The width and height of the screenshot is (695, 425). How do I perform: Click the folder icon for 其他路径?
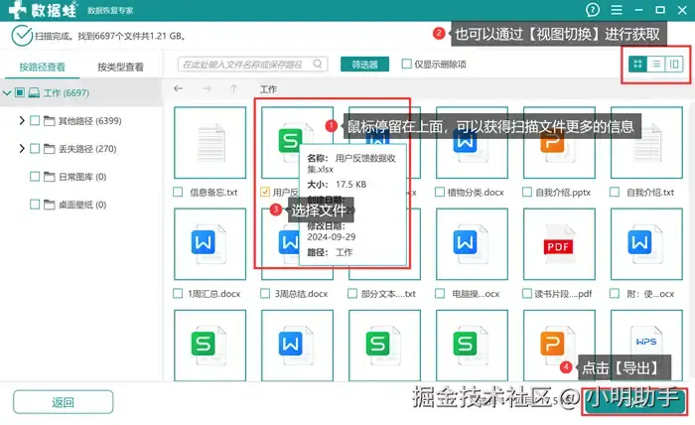[x=50, y=120]
